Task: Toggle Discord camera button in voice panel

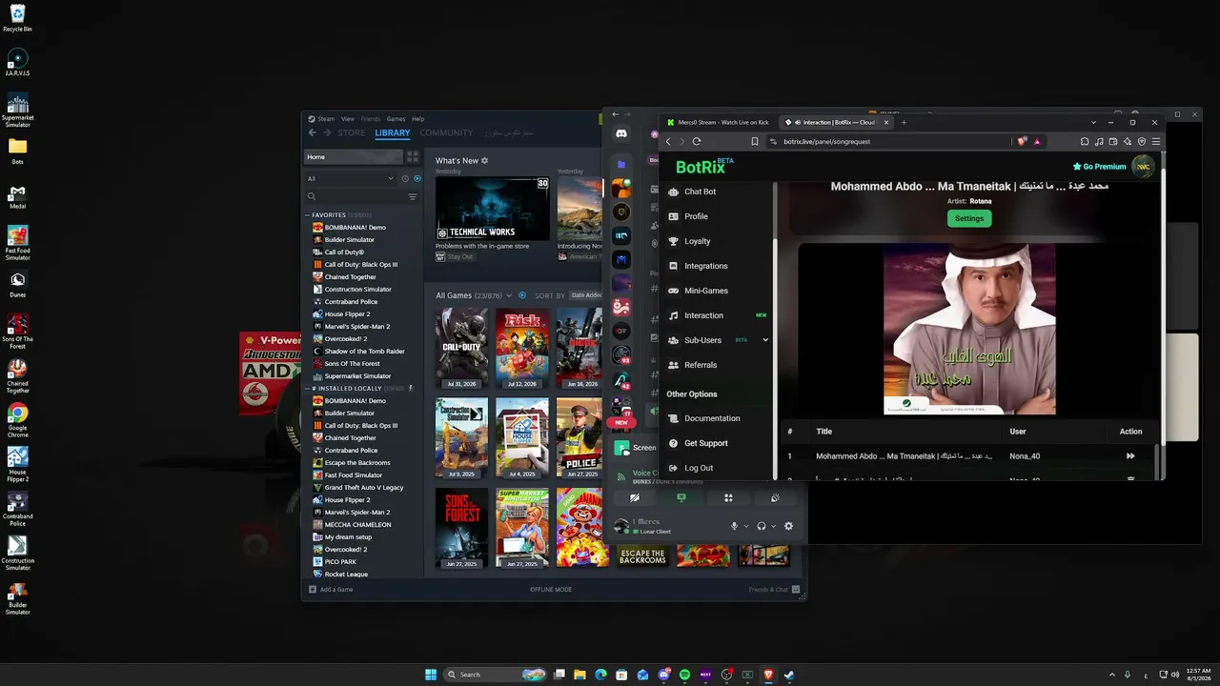Action: tap(635, 497)
